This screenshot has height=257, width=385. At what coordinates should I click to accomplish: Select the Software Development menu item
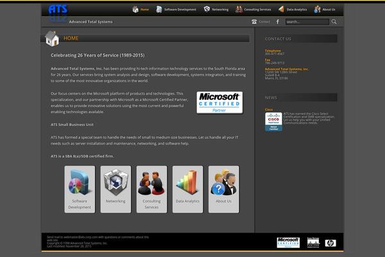click(x=180, y=10)
